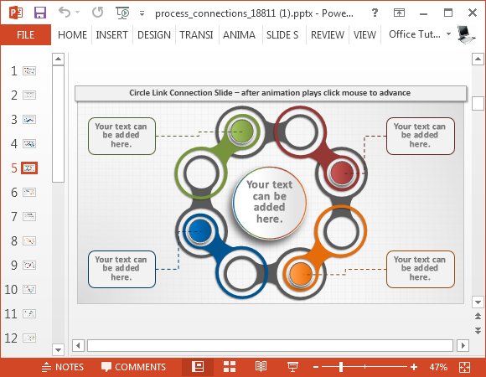Select slide 8 thumbnail
This screenshot has width=486, height=377.
click(x=29, y=240)
